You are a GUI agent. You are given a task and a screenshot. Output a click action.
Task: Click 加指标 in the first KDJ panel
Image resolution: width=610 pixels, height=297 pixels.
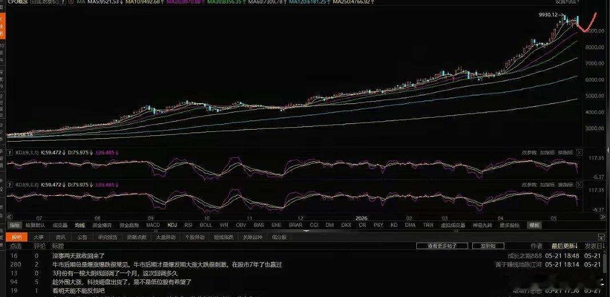point(547,152)
